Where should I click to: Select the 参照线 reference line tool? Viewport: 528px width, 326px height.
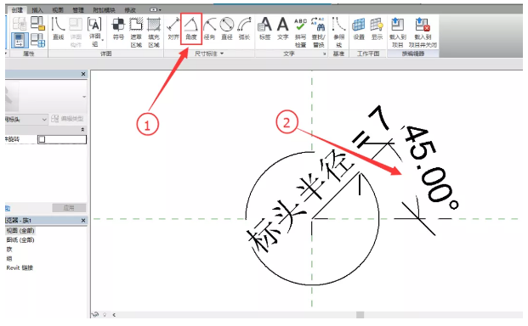coord(338,32)
